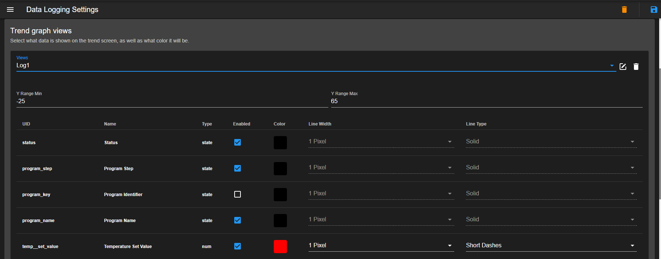Open the Program Step color swatch
The image size is (661, 259).
click(x=280, y=169)
